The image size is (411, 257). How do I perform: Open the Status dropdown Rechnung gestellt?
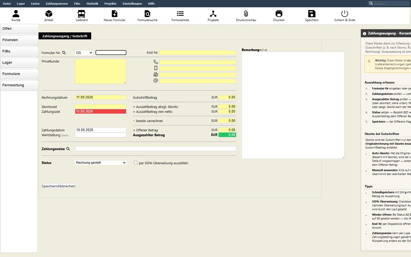(x=101, y=163)
